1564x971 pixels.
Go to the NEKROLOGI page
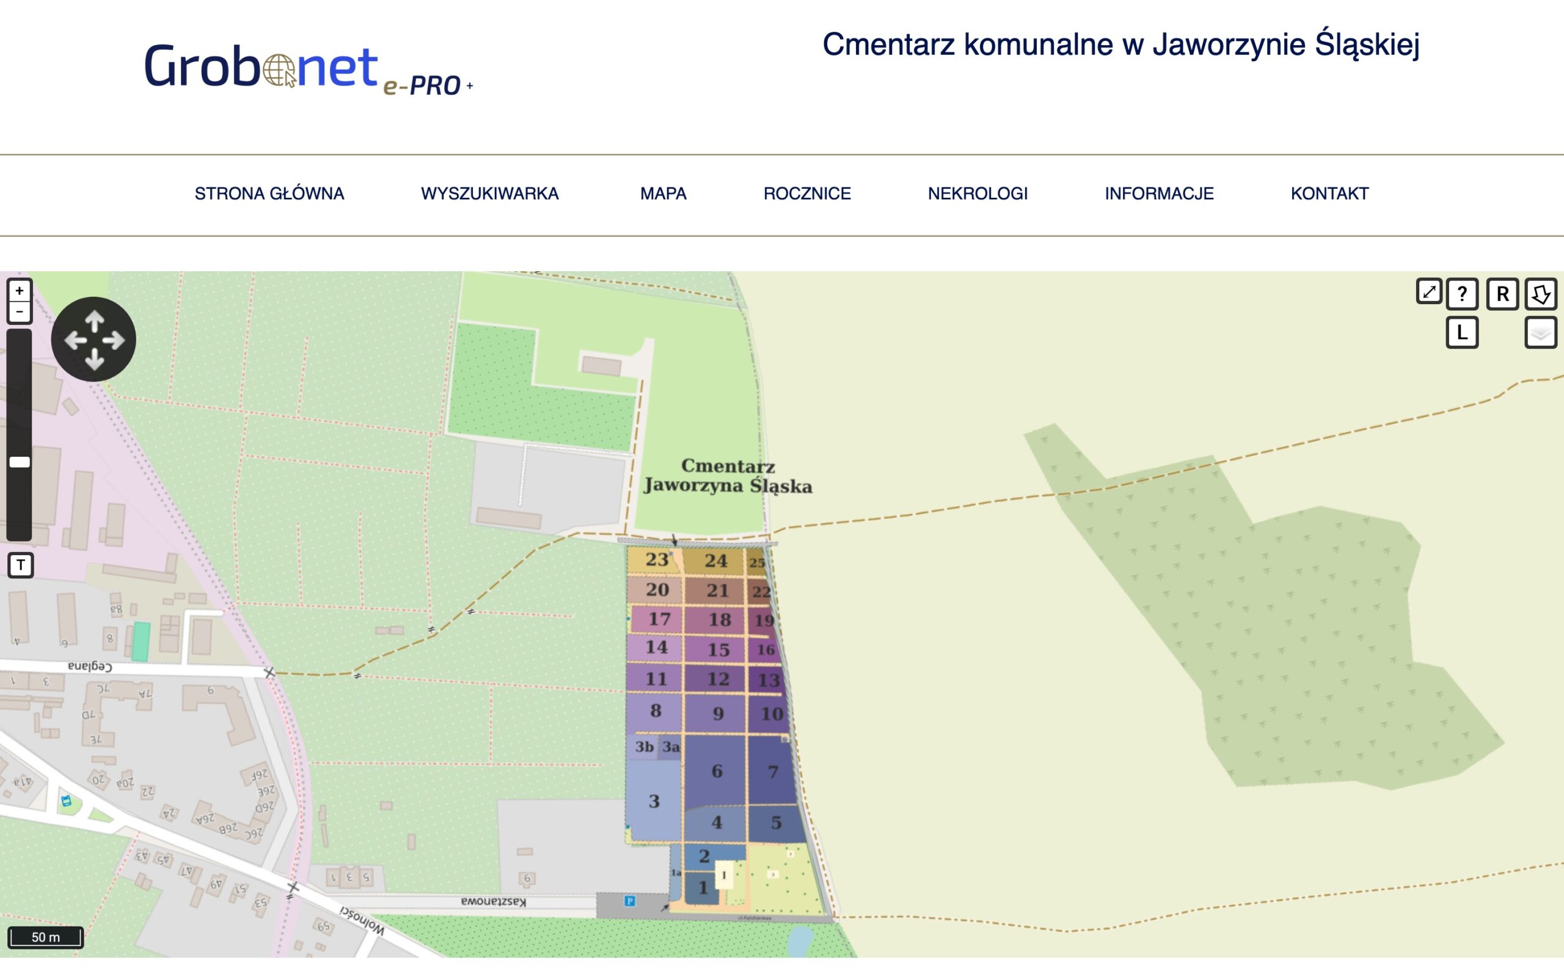977,194
